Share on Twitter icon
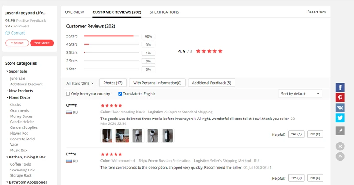This screenshot has width=354, height=185. click(340, 118)
